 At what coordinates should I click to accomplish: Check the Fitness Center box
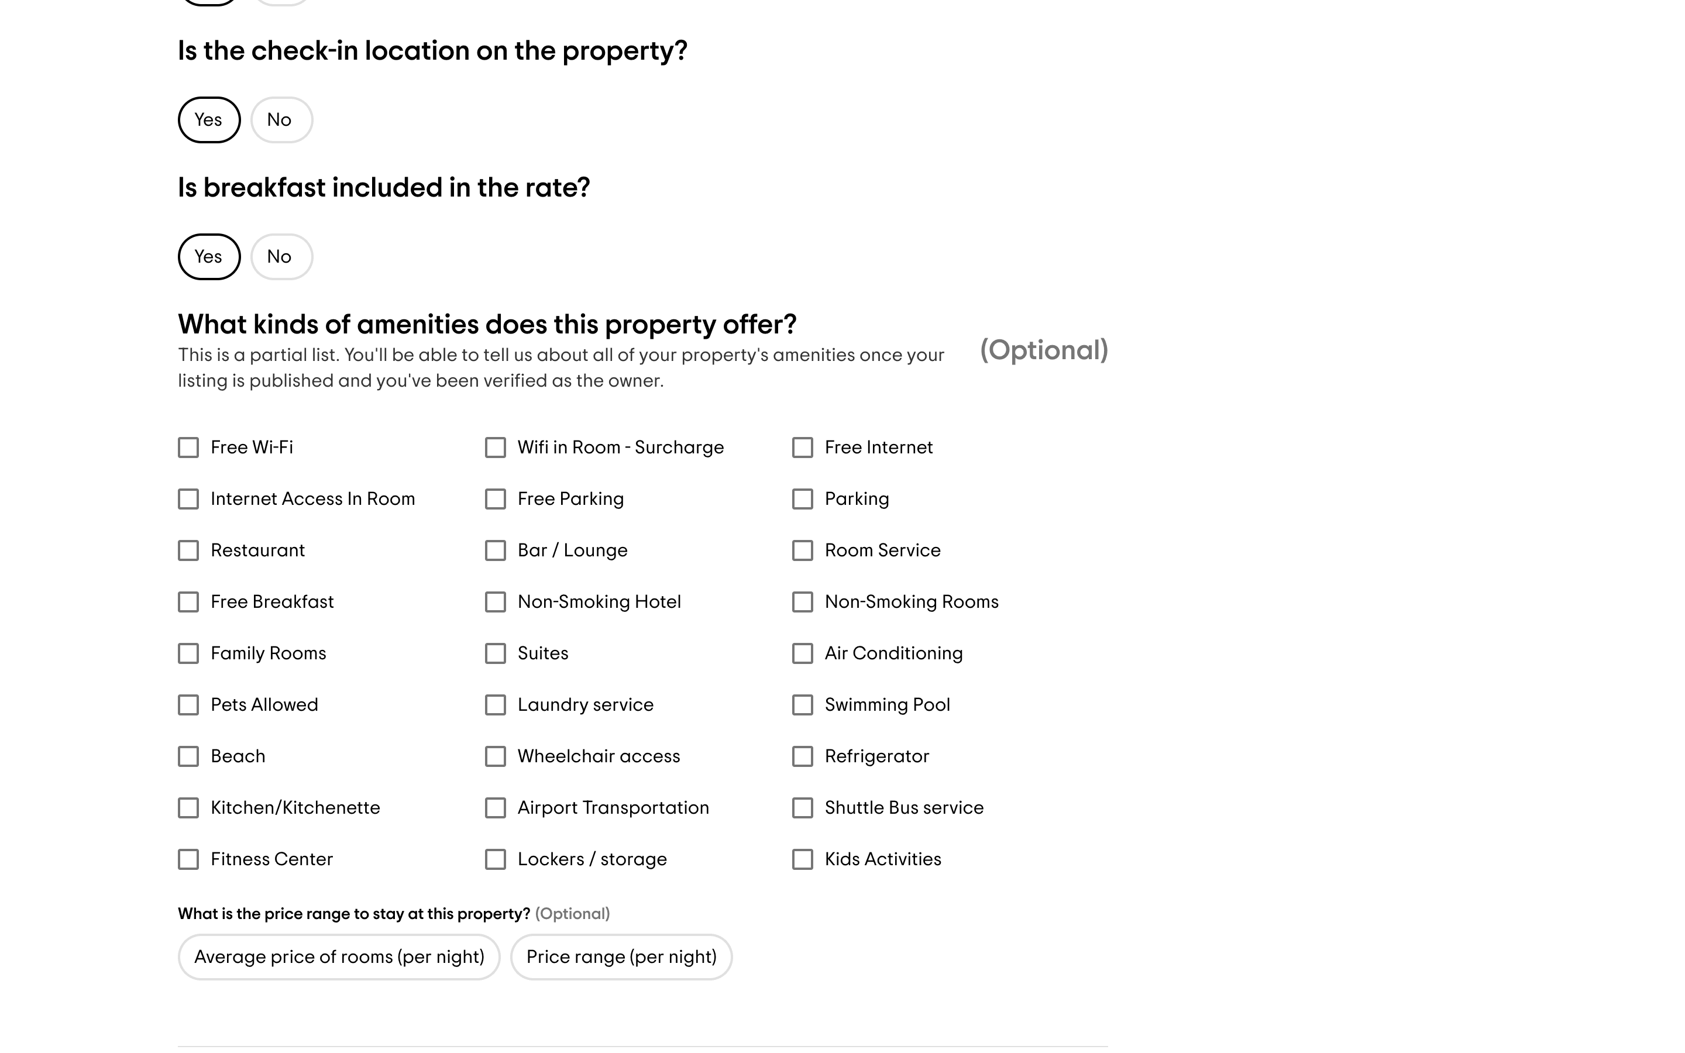click(188, 859)
